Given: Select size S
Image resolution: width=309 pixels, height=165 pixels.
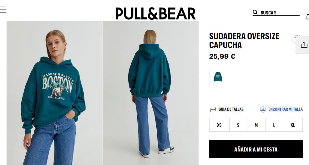Looking at the screenshot, I should (238, 125).
